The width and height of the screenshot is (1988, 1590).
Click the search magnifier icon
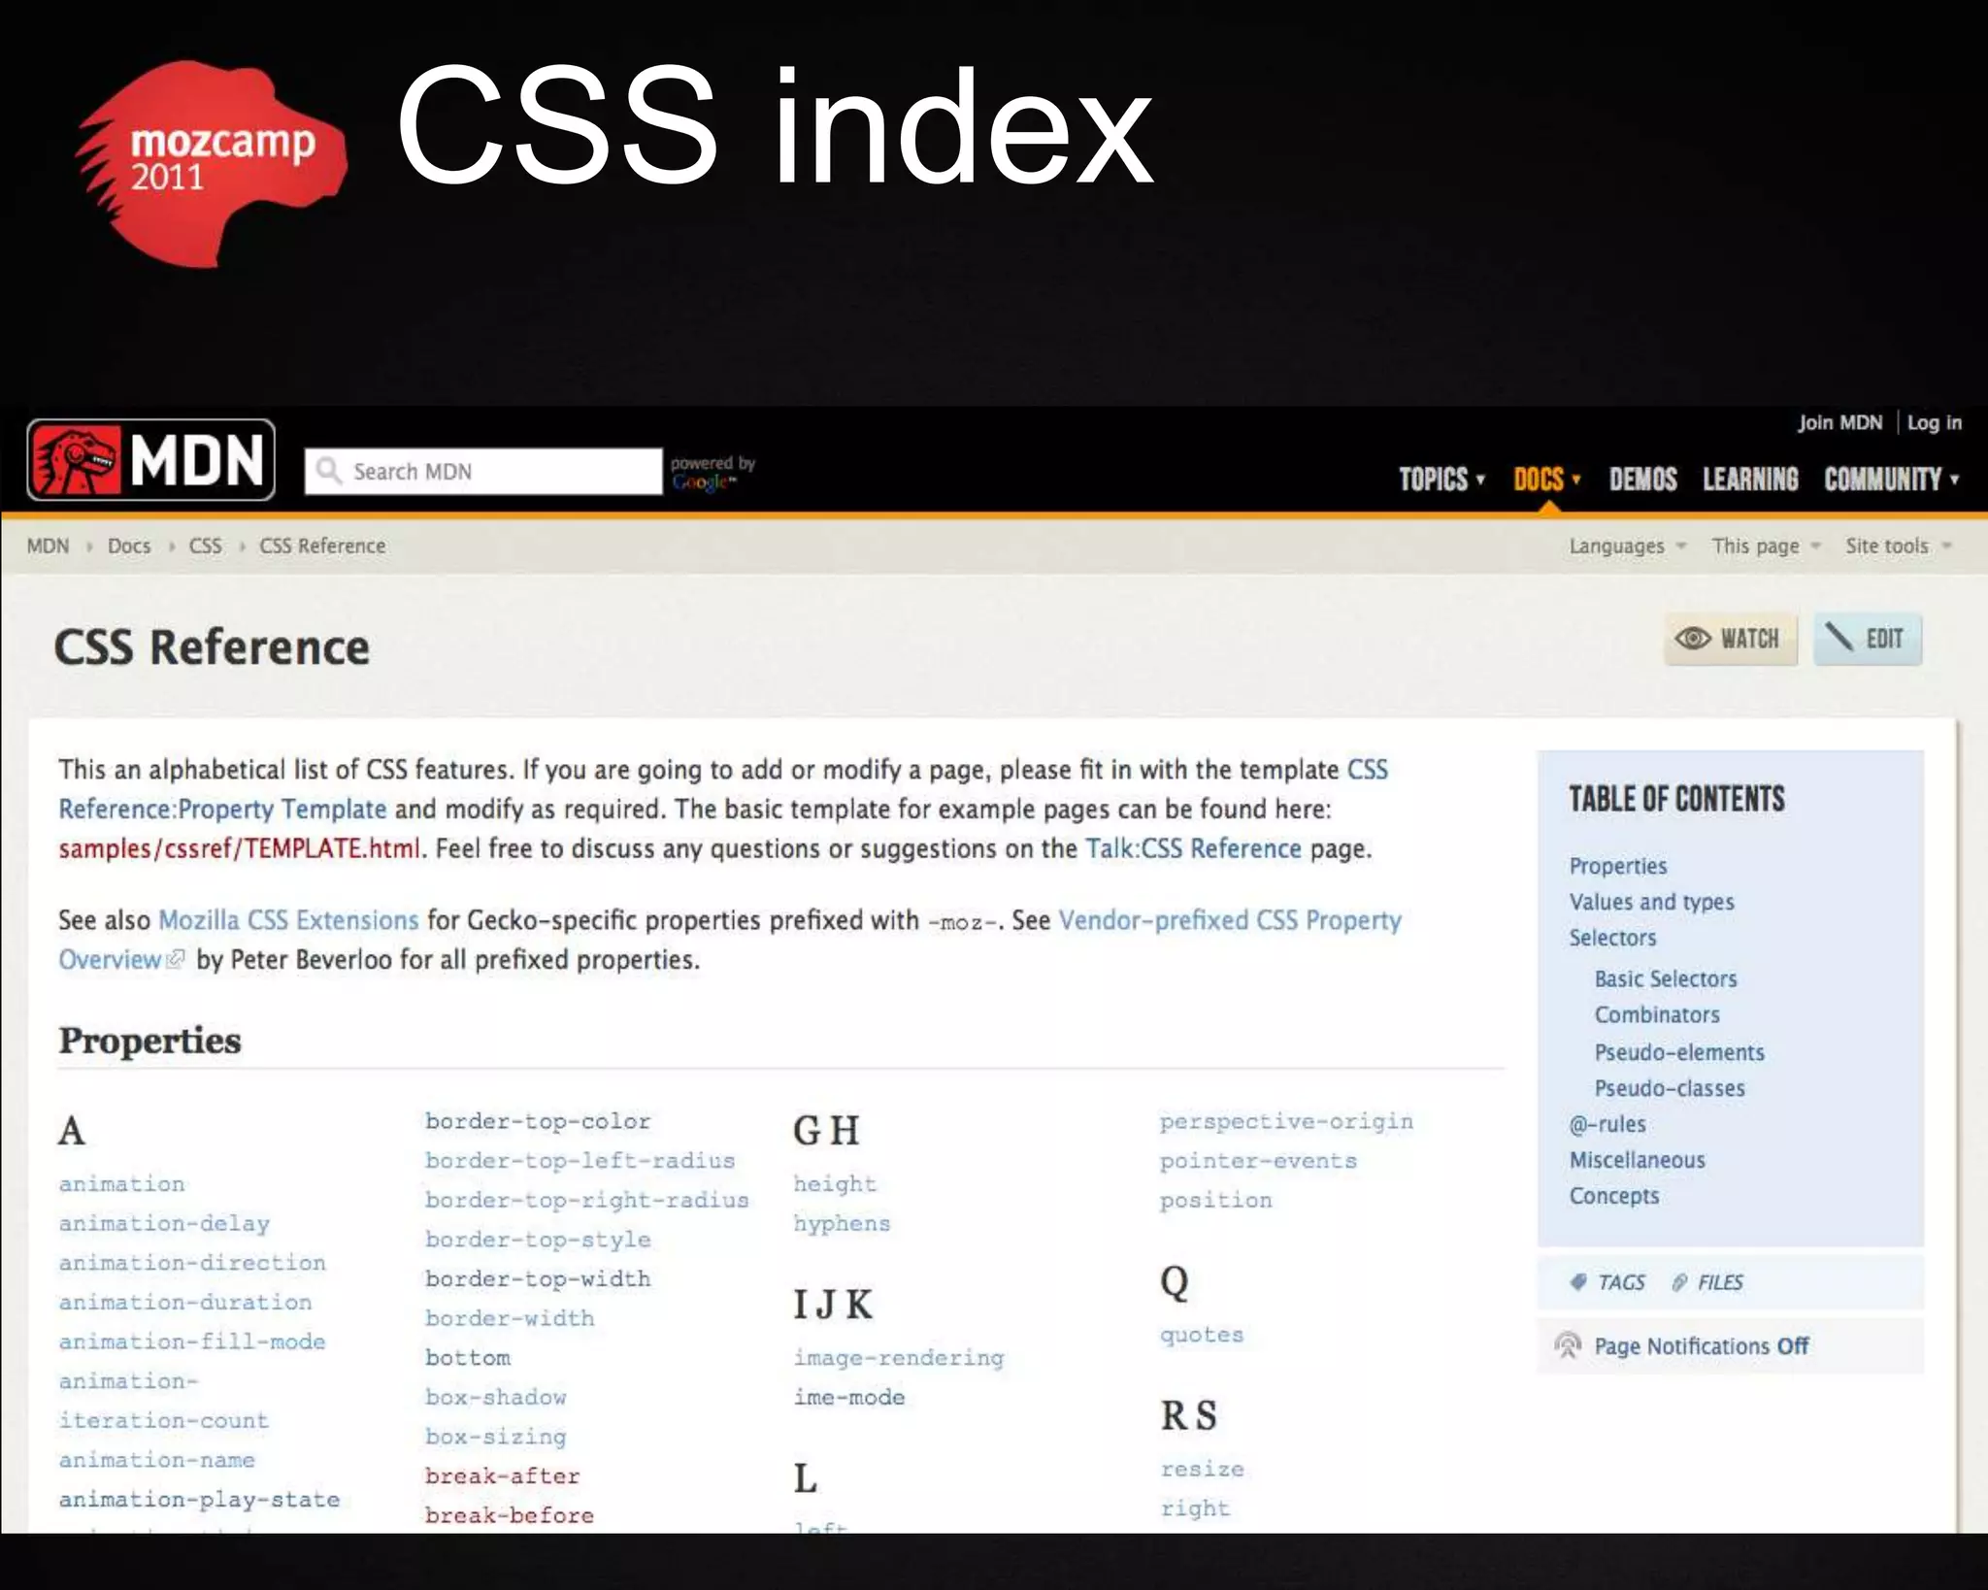coord(329,471)
